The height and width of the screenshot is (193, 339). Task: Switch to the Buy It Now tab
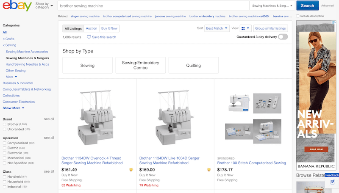(x=109, y=28)
